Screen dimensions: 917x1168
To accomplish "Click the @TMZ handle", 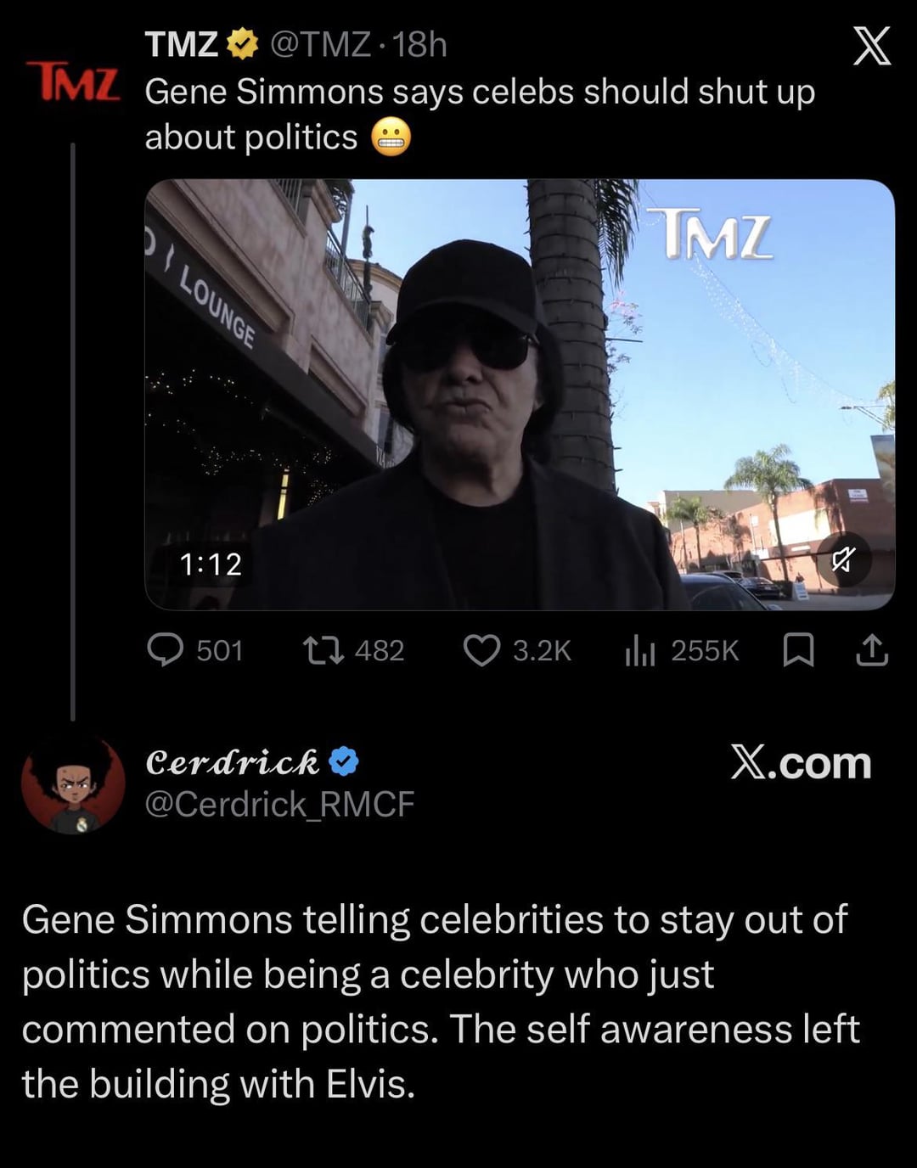I will 320,44.
